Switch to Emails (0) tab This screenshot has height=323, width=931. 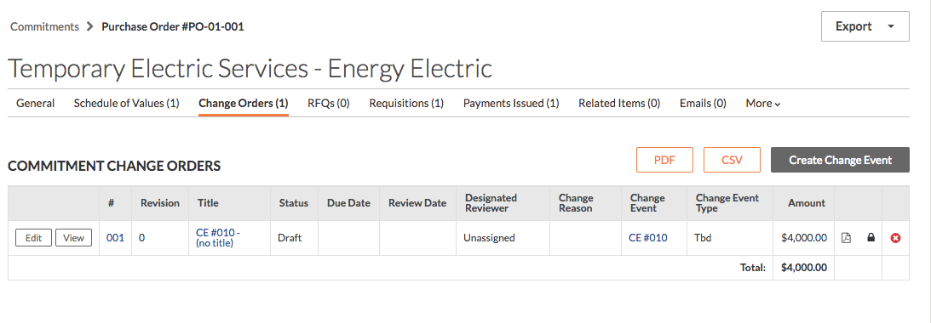pyautogui.click(x=703, y=103)
